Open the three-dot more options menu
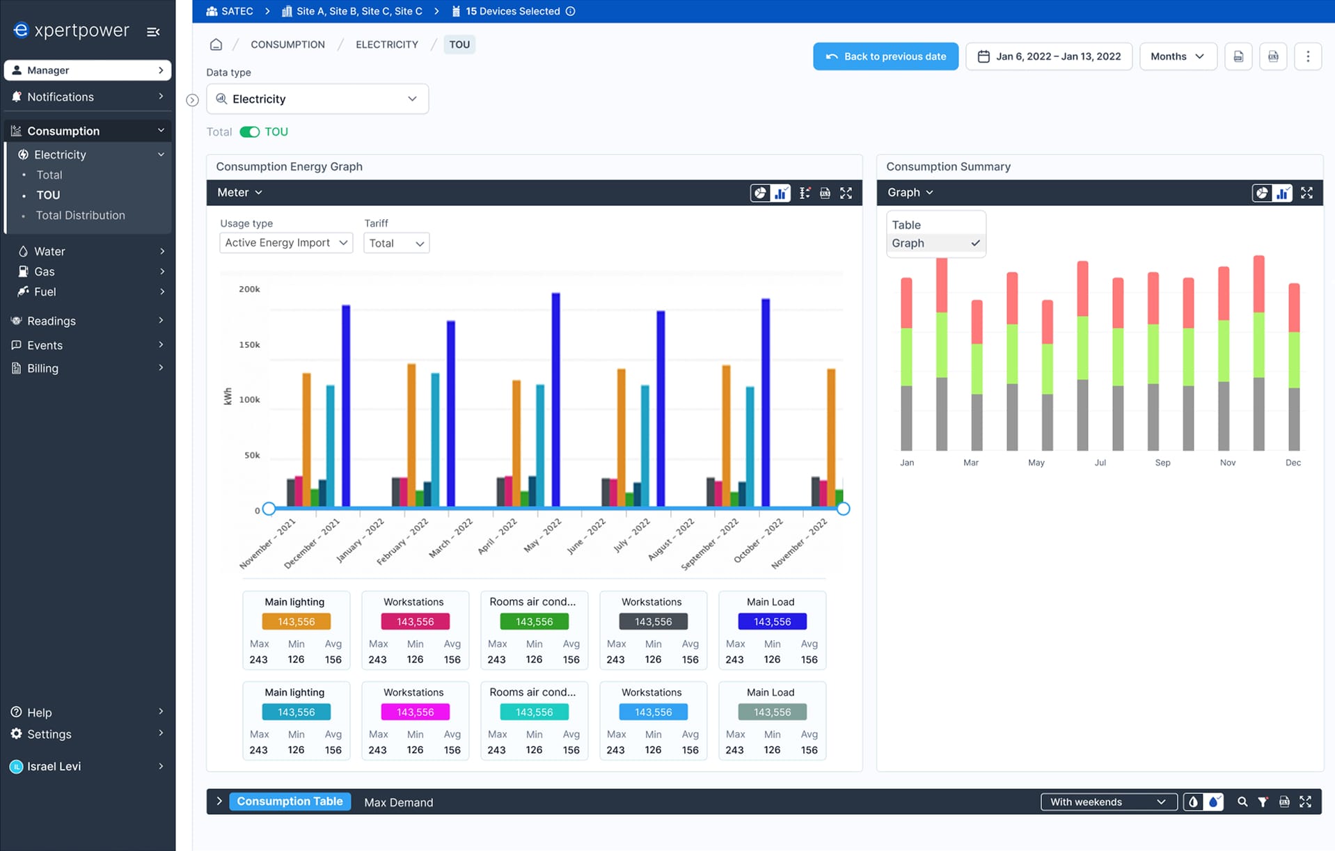The width and height of the screenshot is (1335, 851). tap(1307, 56)
